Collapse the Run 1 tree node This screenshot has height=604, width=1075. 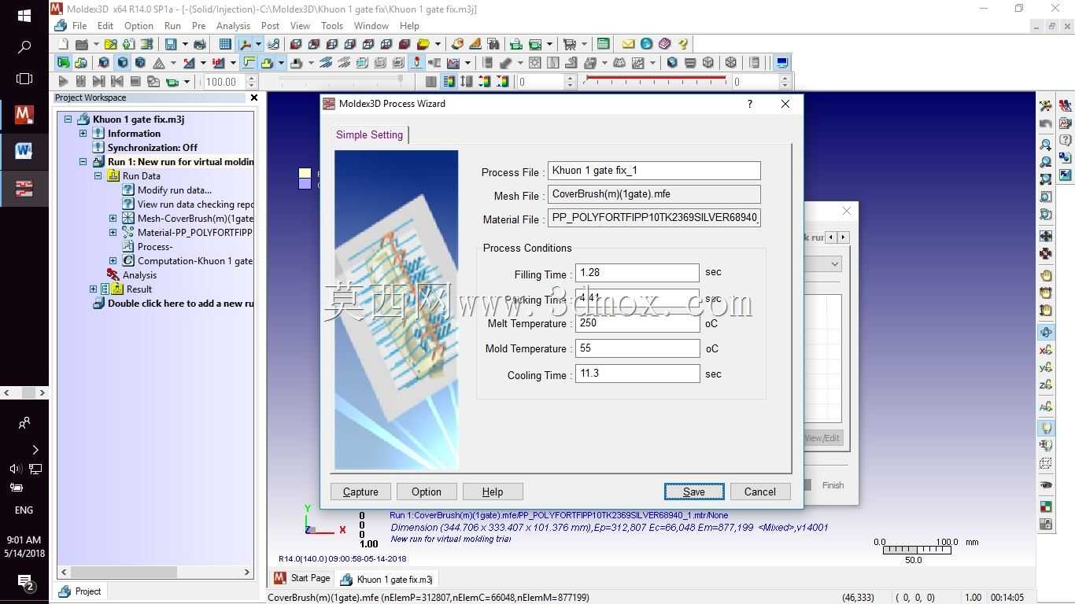(83, 162)
